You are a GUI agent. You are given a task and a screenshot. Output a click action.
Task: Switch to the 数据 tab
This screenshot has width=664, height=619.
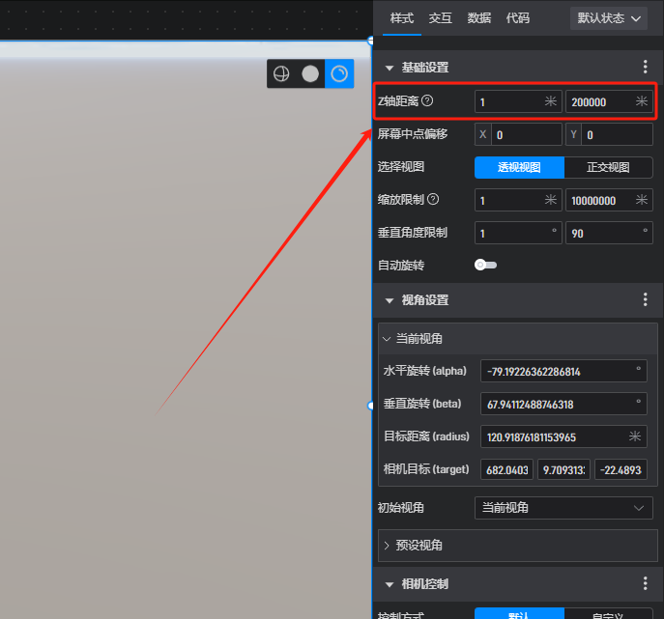(479, 18)
